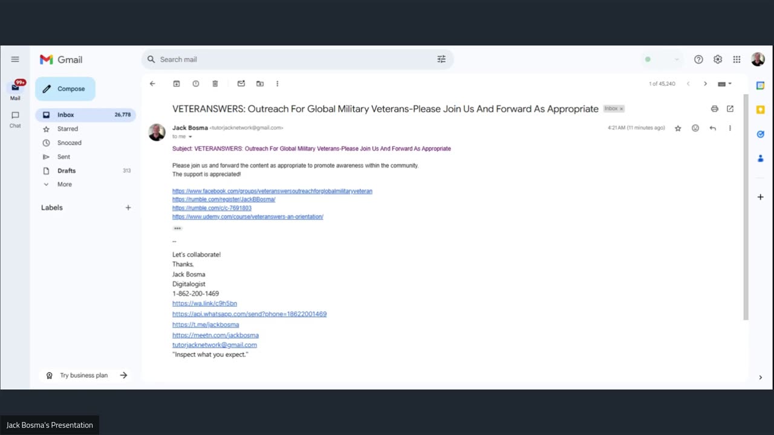Go to the Drafts folder
This screenshot has width=774, height=435.
click(67, 170)
